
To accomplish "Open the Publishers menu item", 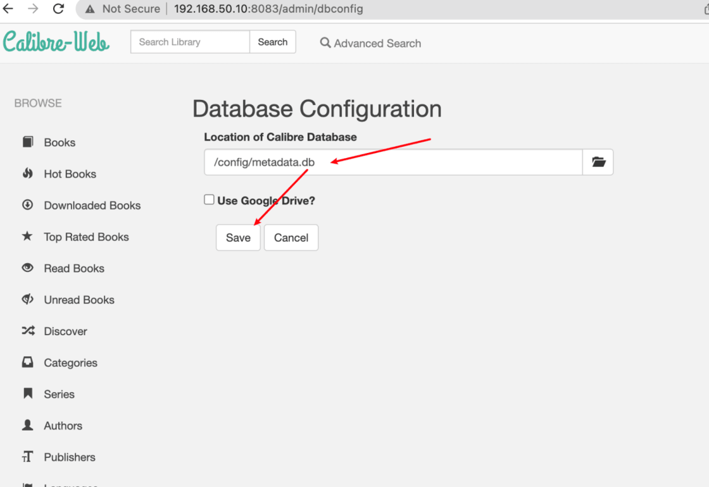I will click(69, 457).
